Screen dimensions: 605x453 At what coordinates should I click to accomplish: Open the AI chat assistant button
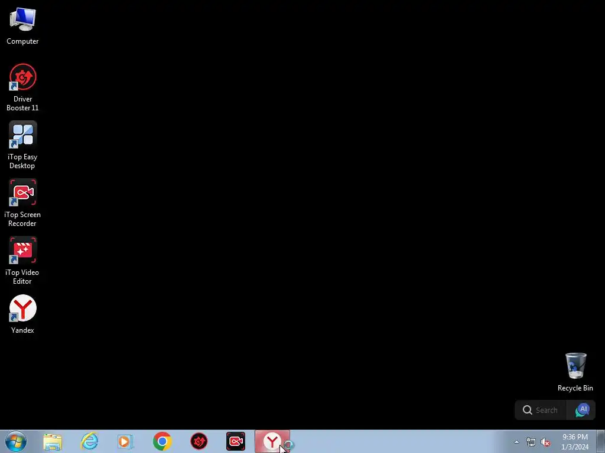pyautogui.click(x=582, y=411)
